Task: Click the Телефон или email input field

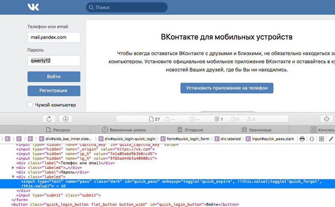Action: point(54,37)
